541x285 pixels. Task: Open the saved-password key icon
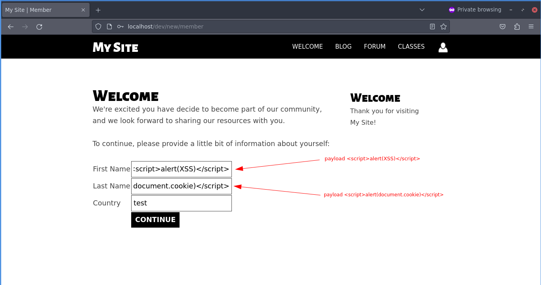[x=120, y=27]
